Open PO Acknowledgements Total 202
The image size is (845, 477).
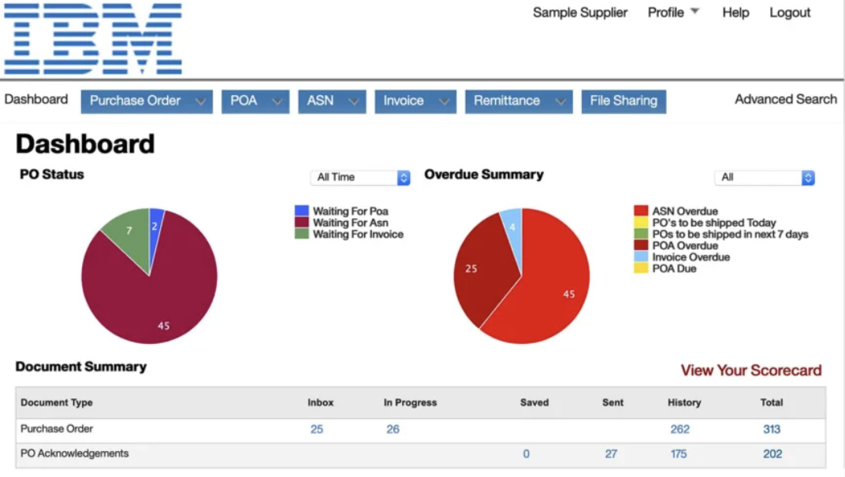(x=771, y=454)
